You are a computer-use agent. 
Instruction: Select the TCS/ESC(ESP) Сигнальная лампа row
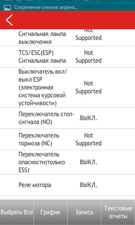[67, 57]
